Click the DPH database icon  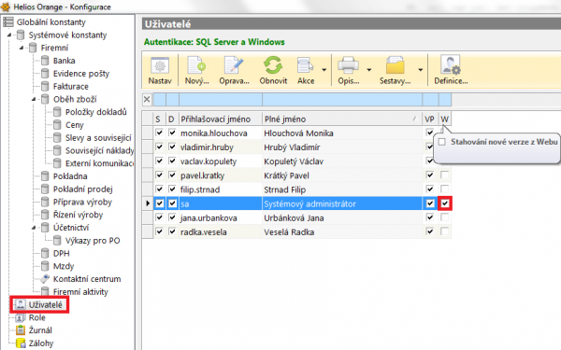point(45,253)
